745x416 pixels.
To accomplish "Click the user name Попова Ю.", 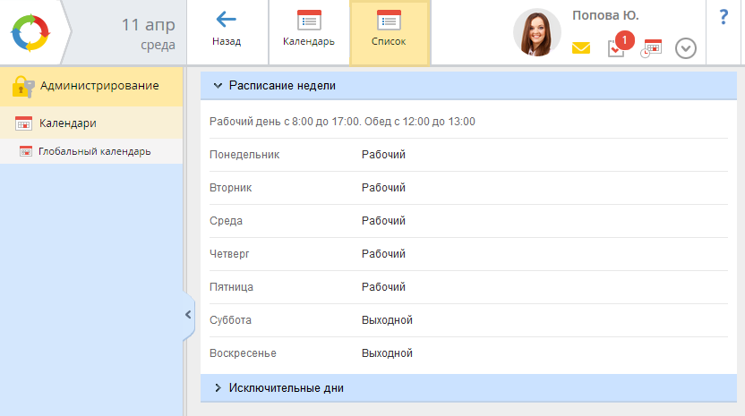I will (x=605, y=16).
